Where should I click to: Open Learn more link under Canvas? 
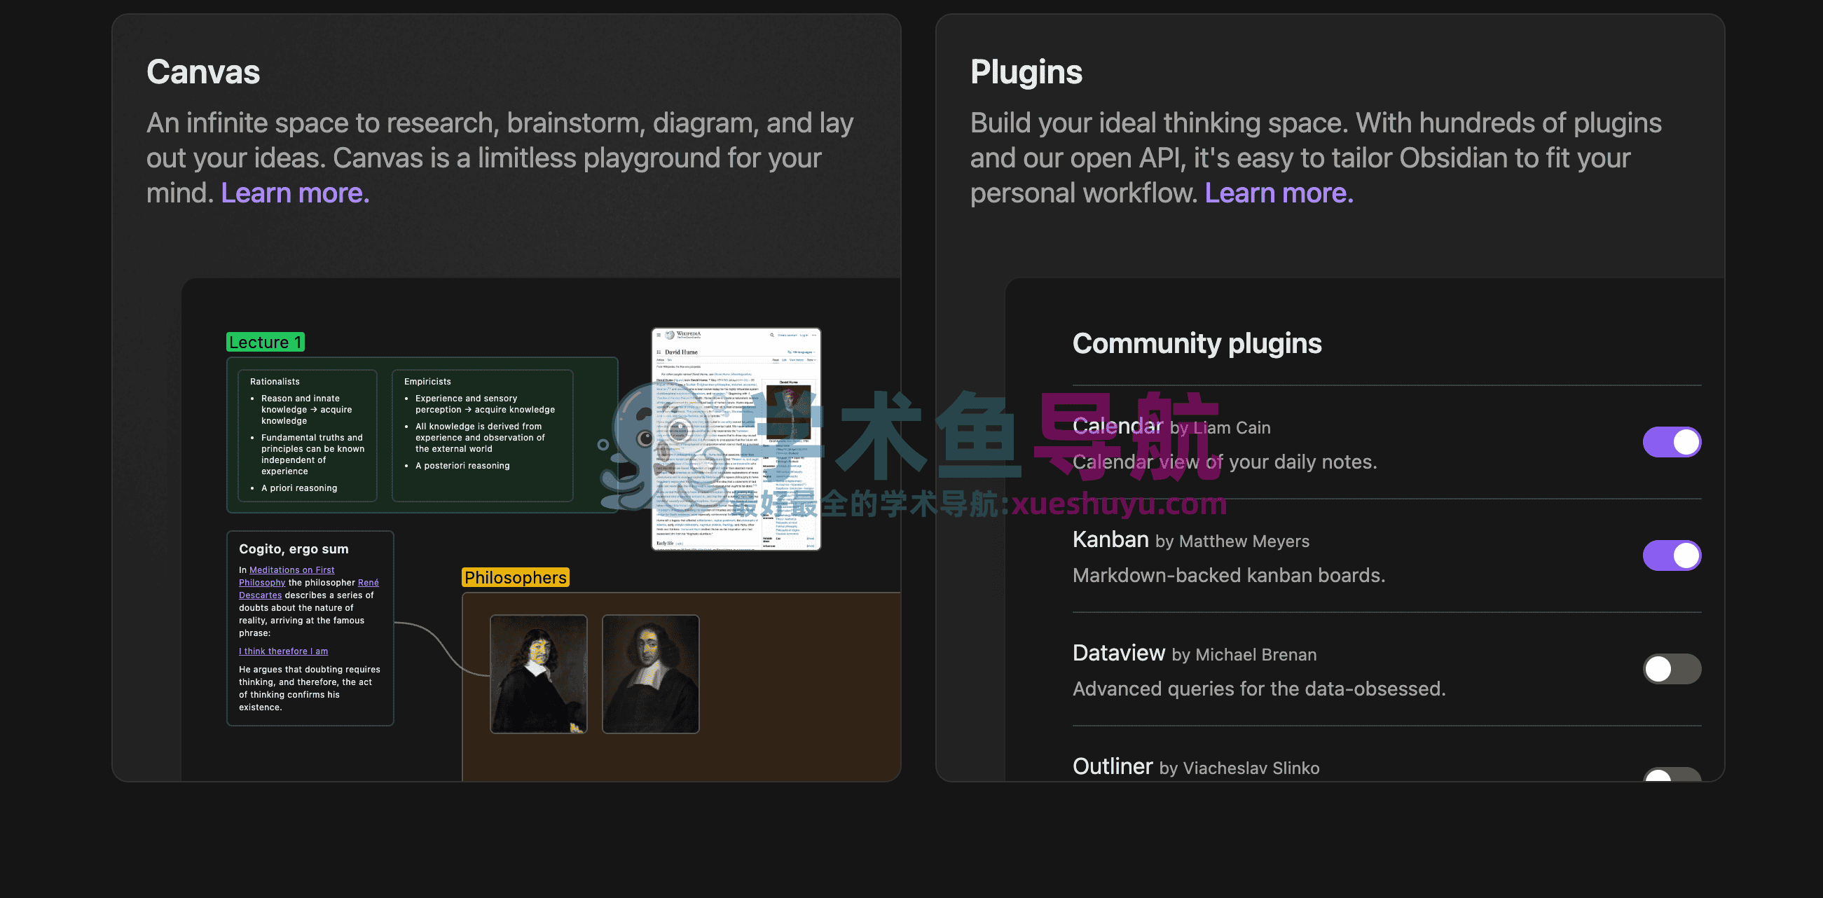pos(294,193)
